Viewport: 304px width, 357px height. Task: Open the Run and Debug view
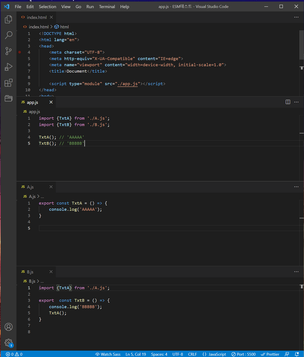click(8, 67)
